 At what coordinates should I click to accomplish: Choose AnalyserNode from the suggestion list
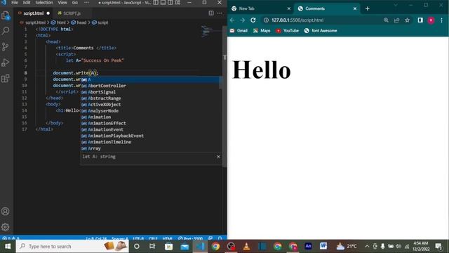click(149, 111)
